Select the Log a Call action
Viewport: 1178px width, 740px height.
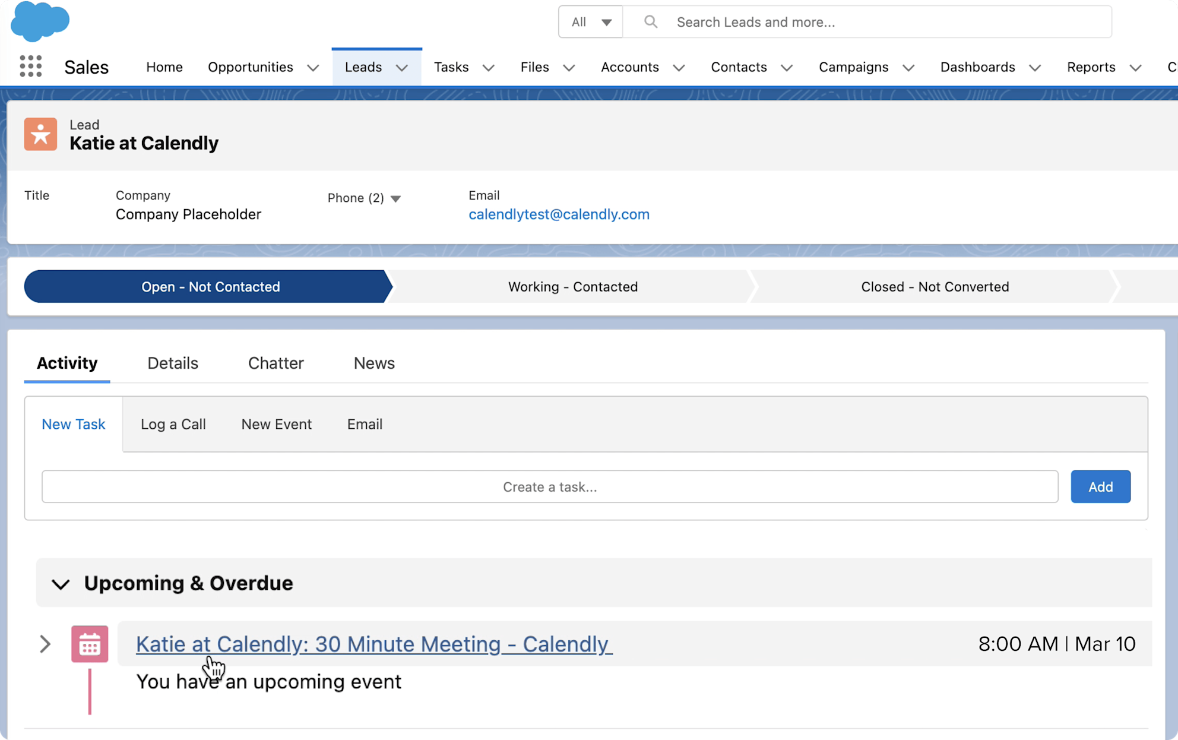pyautogui.click(x=173, y=424)
